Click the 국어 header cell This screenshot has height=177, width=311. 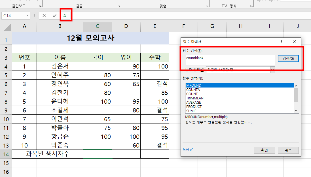tap(98, 57)
